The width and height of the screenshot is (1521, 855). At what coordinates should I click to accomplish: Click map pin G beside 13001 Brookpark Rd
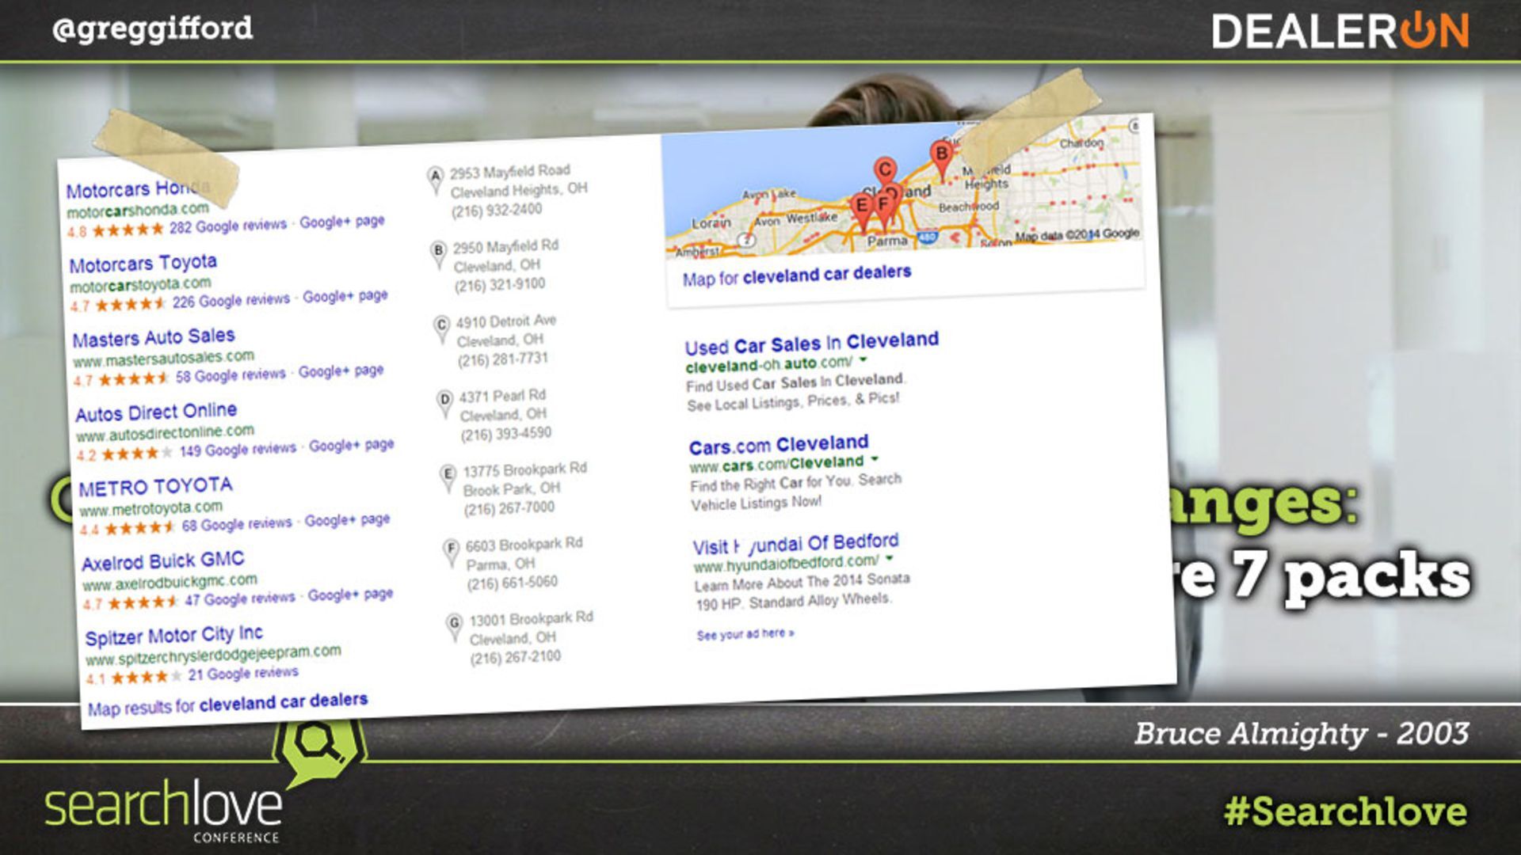point(454,626)
